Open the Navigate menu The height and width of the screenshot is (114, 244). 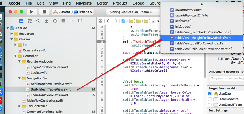point(84,3)
